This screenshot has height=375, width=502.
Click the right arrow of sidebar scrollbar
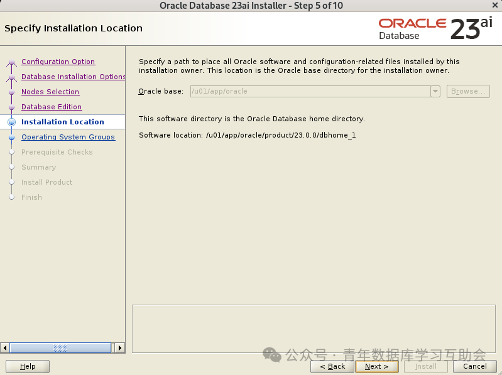click(120, 348)
